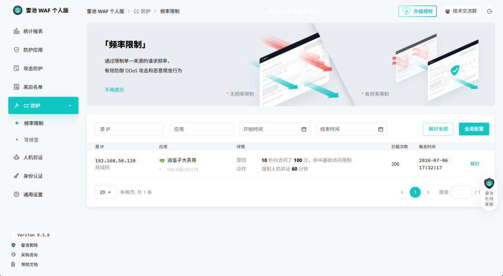503x276 pixels.
Task: Collapse the CC 防护 menu chevron
Action: (x=70, y=106)
